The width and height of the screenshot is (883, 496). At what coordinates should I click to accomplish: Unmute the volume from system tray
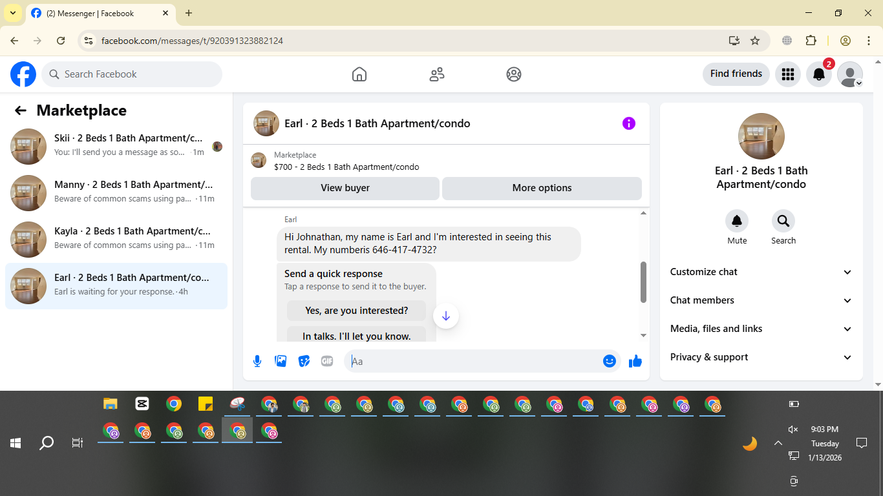(x=794, y=429)
